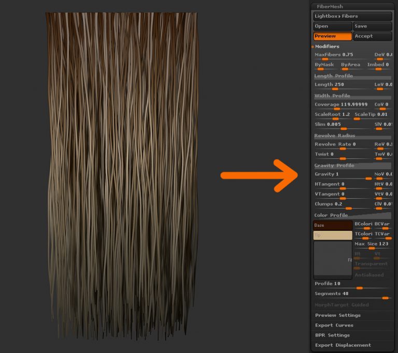Adjust the MaxFibers 0.75 slider
Screen dimensions: 398x353
coord(342,56)
